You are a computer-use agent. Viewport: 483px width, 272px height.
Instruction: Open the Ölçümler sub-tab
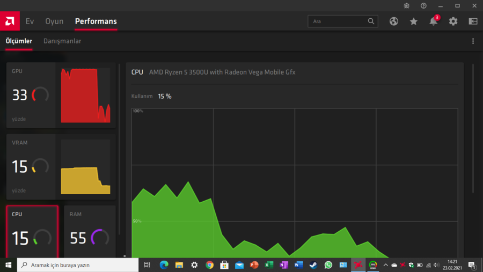coord(19,41)
